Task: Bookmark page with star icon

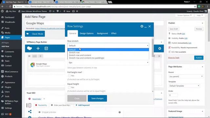Action: 195,7
